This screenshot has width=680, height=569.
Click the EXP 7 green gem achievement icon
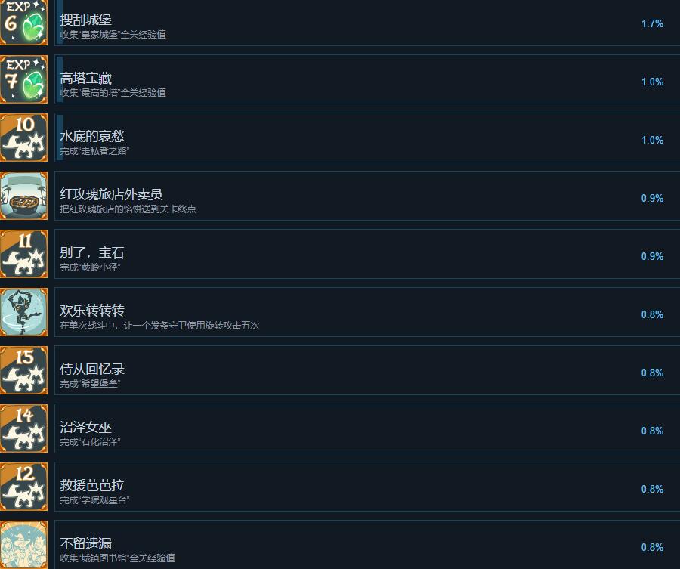pos(23,79)
